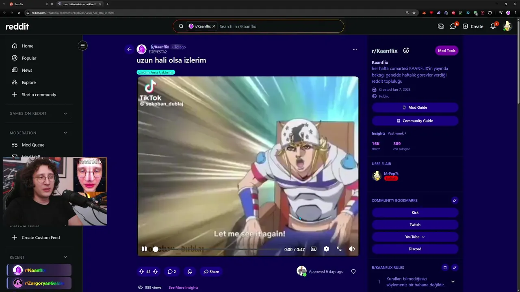Open the post overflow three-dots menu
Screen dimensions: 520x292
[355, 49]
